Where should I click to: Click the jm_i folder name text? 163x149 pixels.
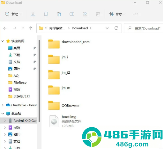tap(65, 57)
